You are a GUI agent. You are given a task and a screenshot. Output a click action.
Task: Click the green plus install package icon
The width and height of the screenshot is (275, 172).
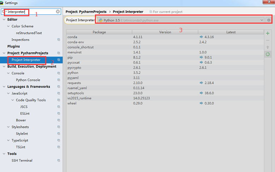268,33
